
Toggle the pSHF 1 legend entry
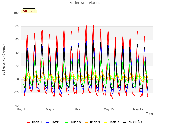point(35,122)
